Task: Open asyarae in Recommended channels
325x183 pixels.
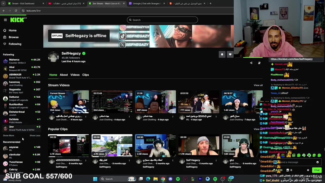Action: pos(22,148)
